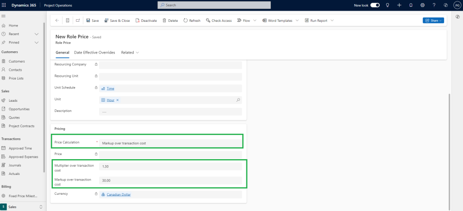This screenshot has width=463, height=211.
Task: Open the settings gear icon
Action: click(x=423, y=5)
